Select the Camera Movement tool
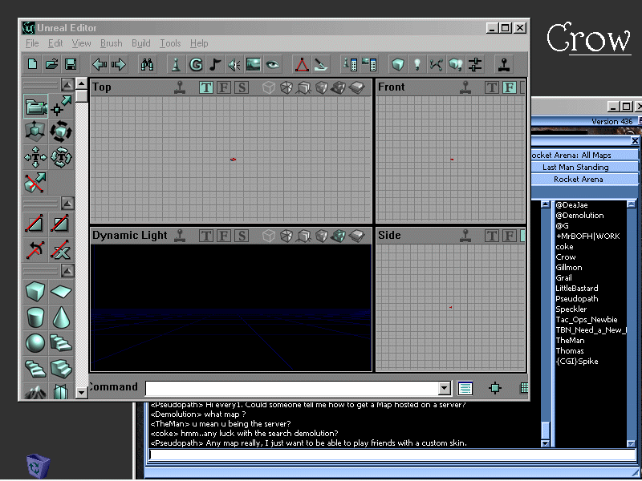Image resolution: width=642 pixels, height=481 pixels. (x=35, y=106)
